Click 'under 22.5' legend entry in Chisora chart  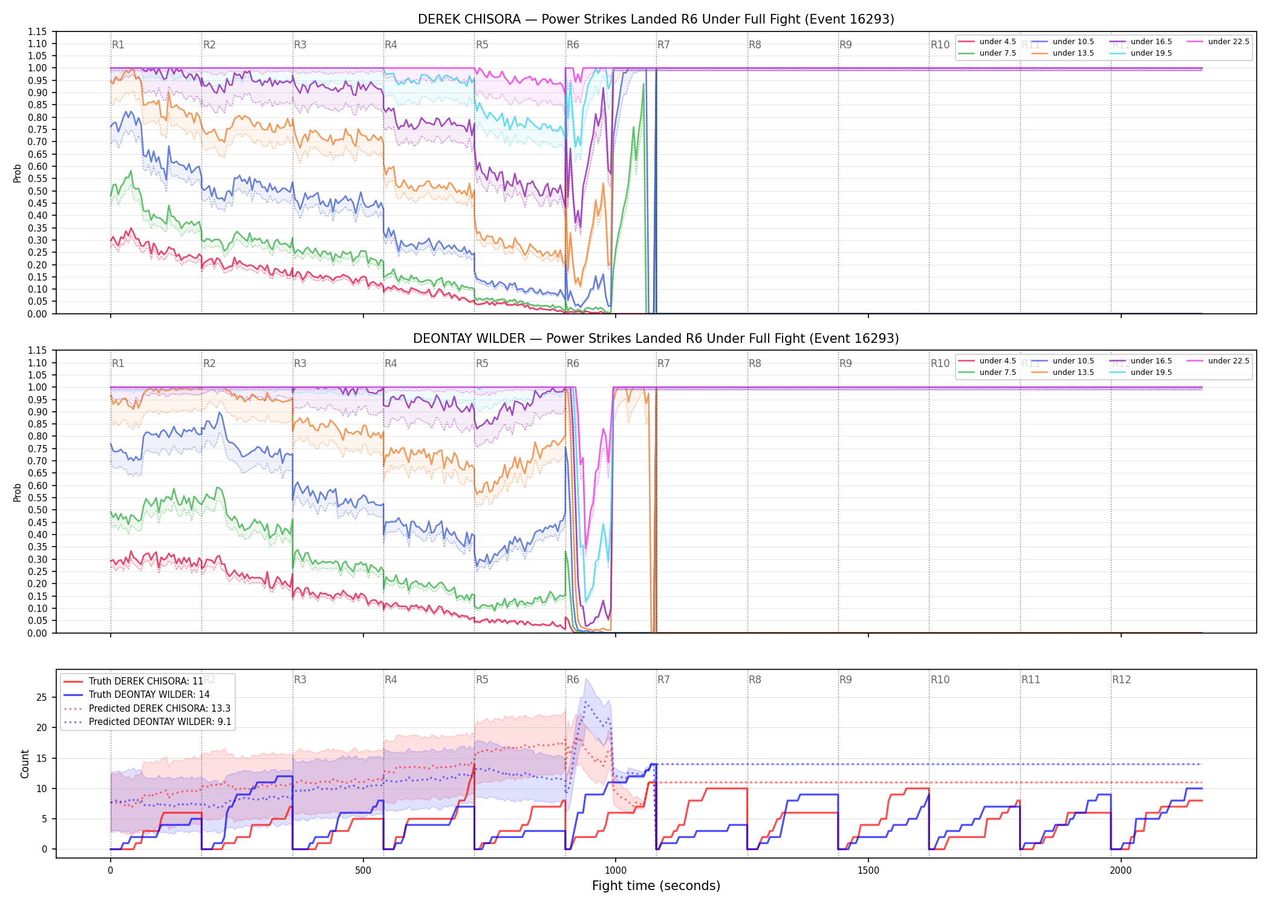pos(1218,42)
